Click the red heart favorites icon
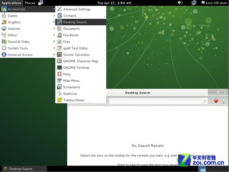Image resolution: width=229 pixels, height=172 pixels. tap(216, 101)
